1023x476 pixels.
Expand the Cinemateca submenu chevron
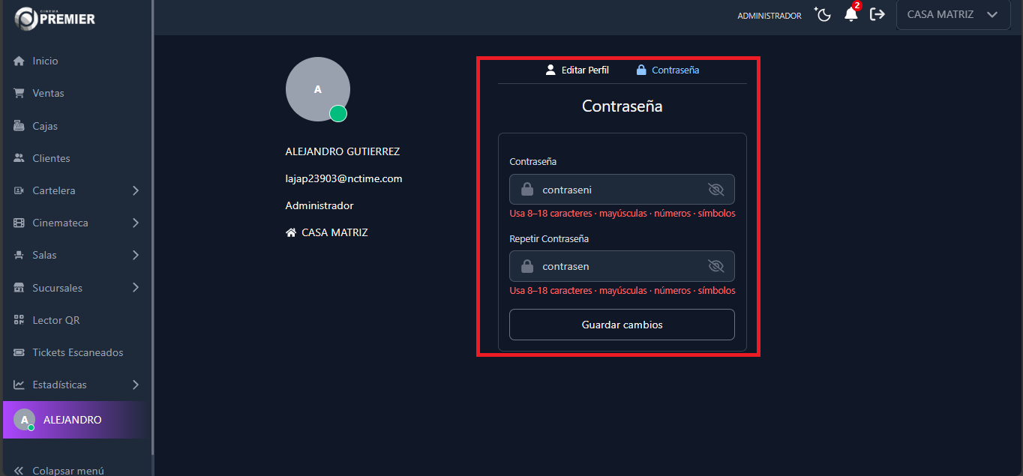click(136, 223)
